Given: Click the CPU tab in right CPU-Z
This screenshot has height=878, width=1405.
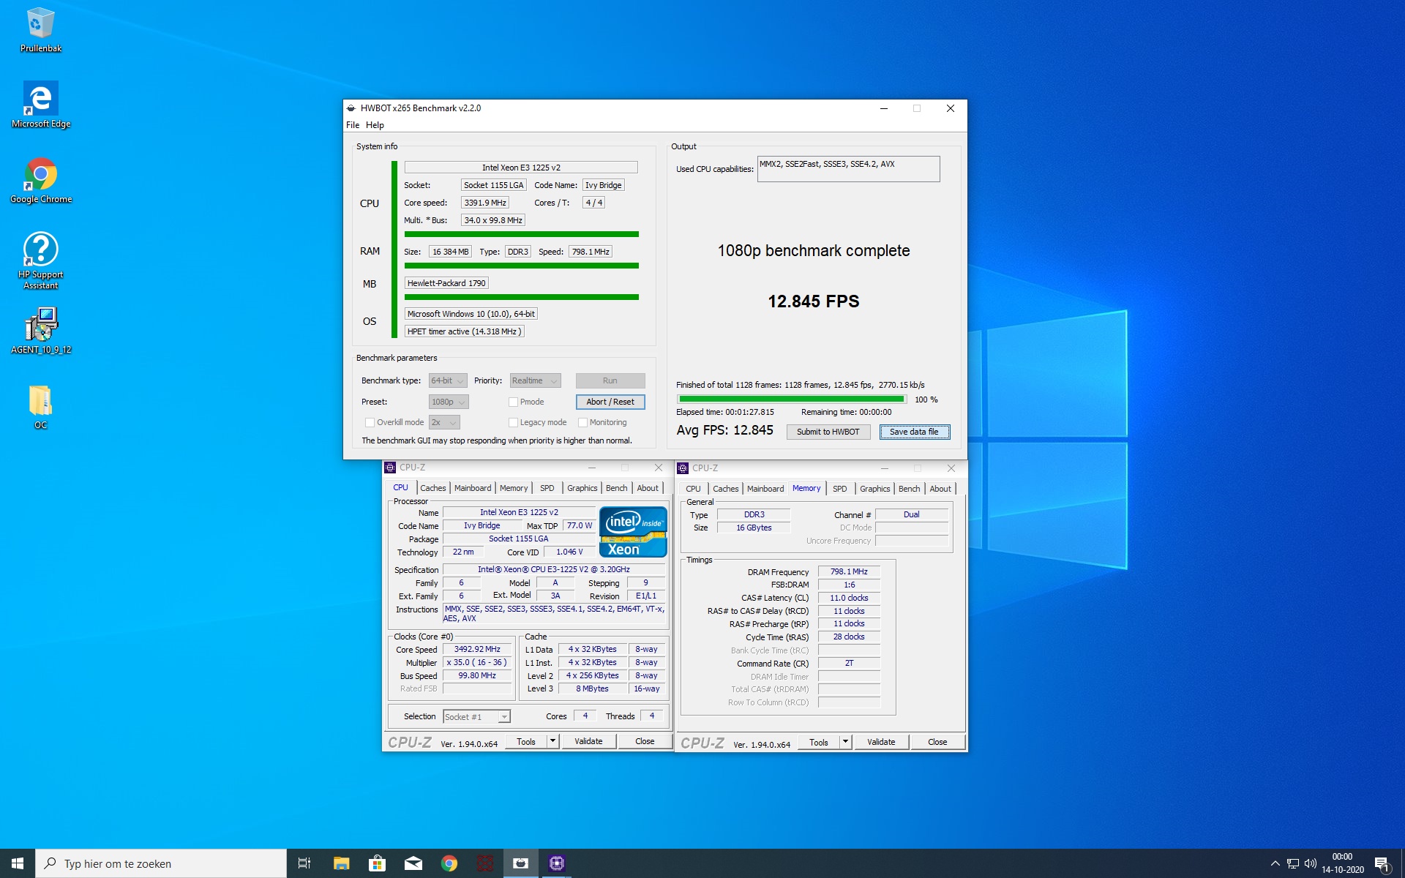Looking at the screenshot, I should point(693,489).
